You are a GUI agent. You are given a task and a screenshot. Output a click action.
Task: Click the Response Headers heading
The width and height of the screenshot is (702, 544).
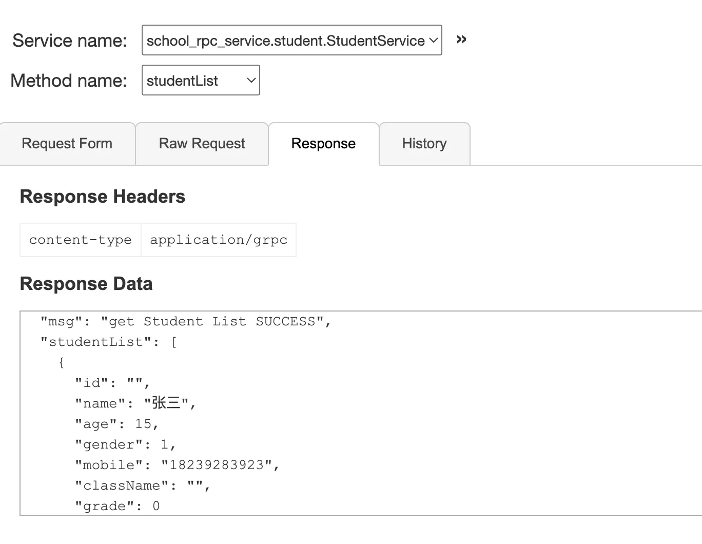click(x=103, y=197)
